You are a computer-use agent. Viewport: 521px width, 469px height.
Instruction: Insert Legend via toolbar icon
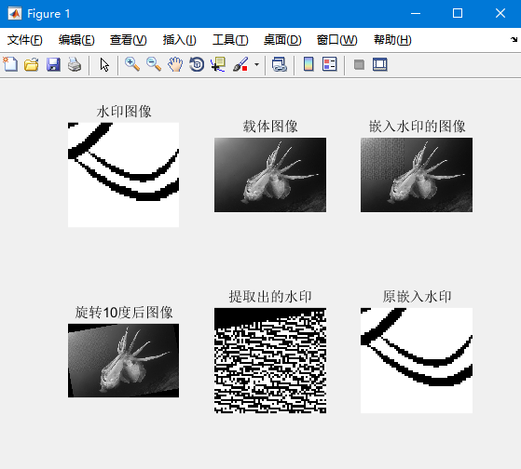point(330,64)
